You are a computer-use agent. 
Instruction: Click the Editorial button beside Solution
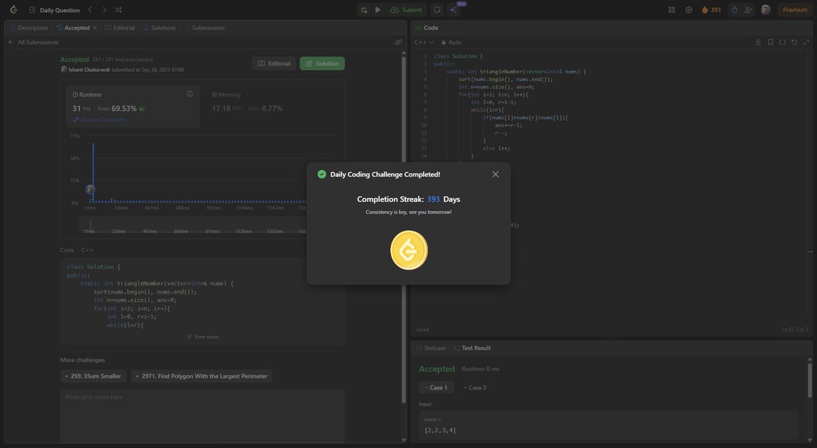point(274,63)
